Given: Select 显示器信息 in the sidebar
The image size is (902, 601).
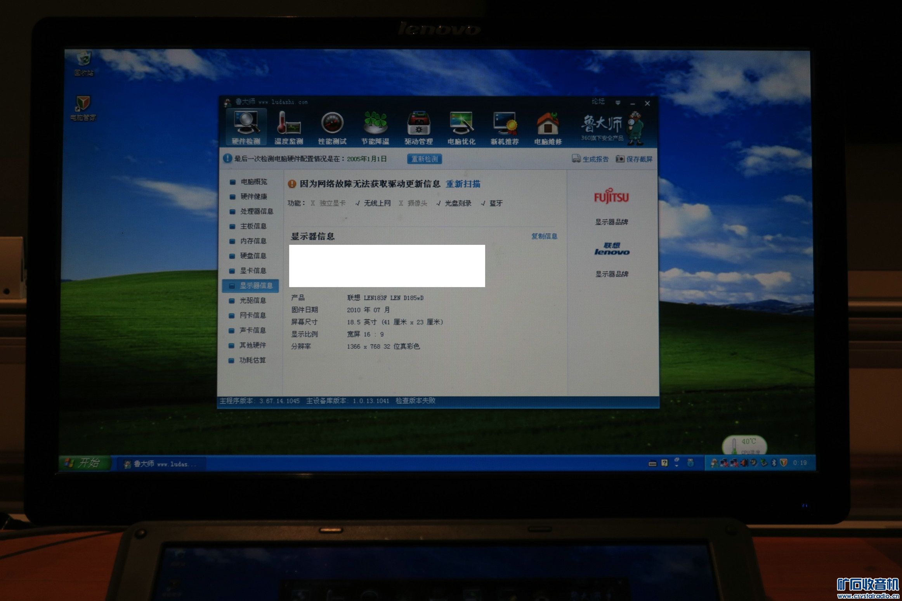Looking at the screenshot, I should pyautogui.click(x=251, y=286).
